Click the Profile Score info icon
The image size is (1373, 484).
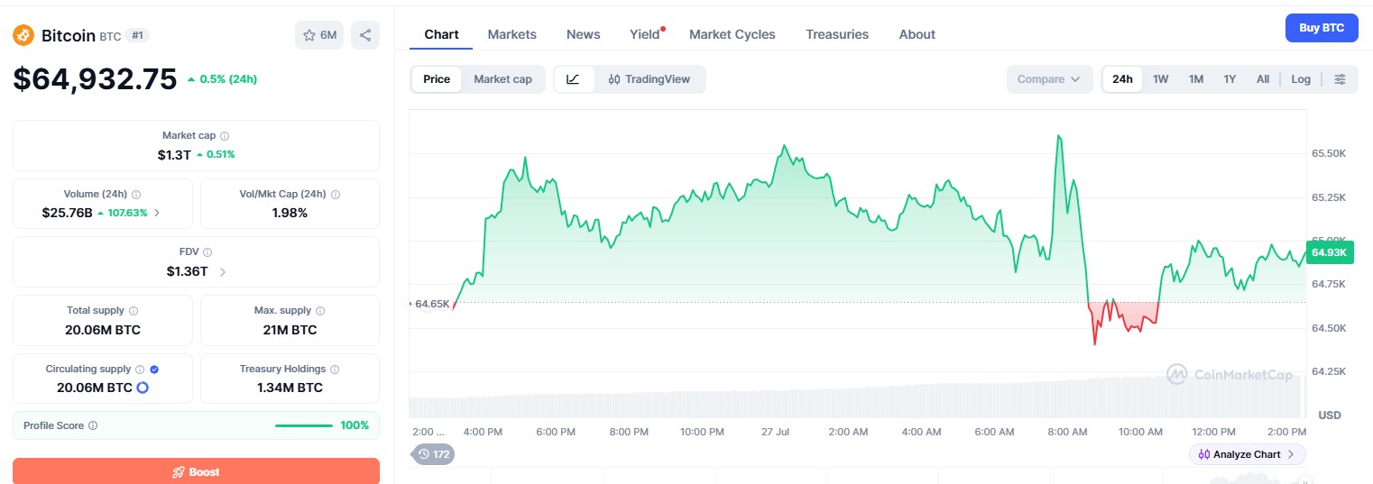pos(93,425)
